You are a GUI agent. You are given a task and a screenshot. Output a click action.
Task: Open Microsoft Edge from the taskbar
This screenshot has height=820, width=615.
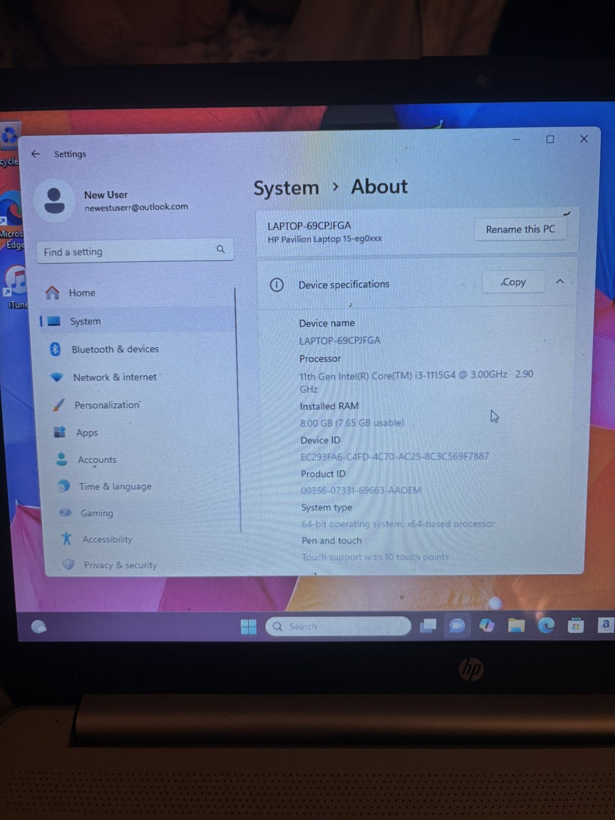pyautogui.click(x=546, y=625)
